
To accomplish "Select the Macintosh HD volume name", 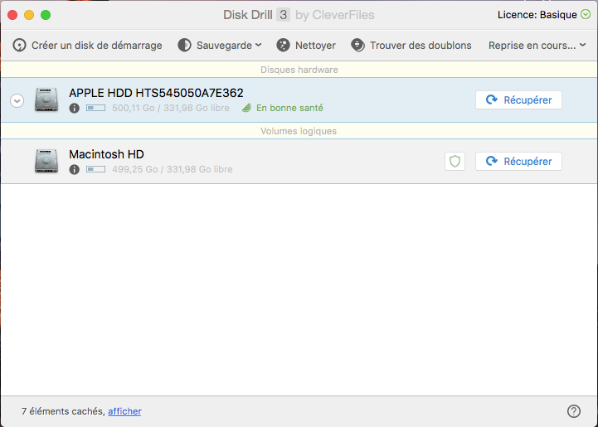I will click(106, 154).
